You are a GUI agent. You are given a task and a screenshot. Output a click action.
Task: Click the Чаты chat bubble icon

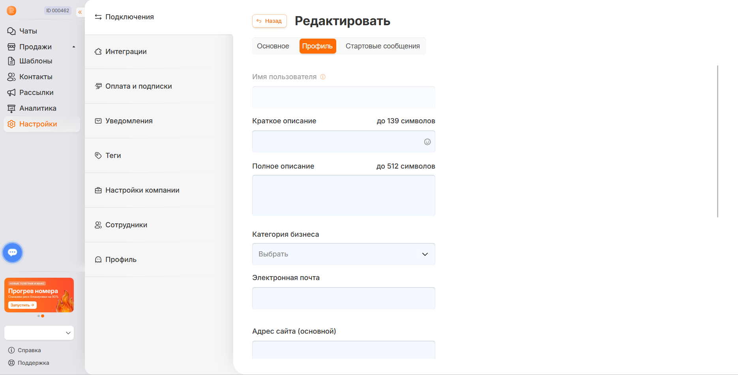(x=11, y=31)
